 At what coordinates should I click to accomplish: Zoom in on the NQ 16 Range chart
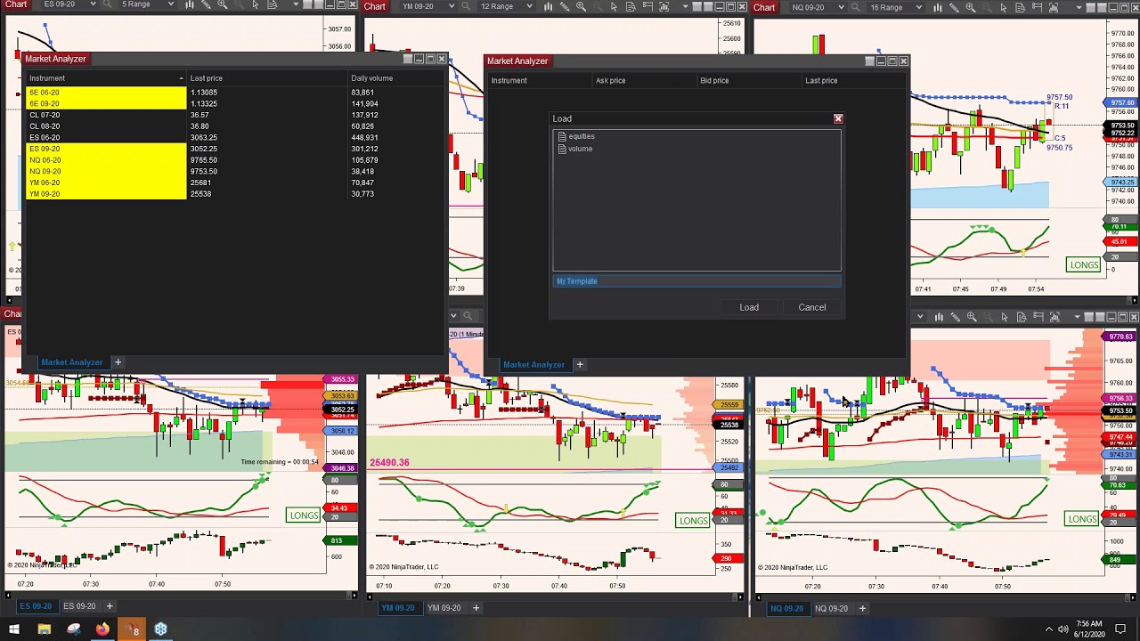(971, 7)
